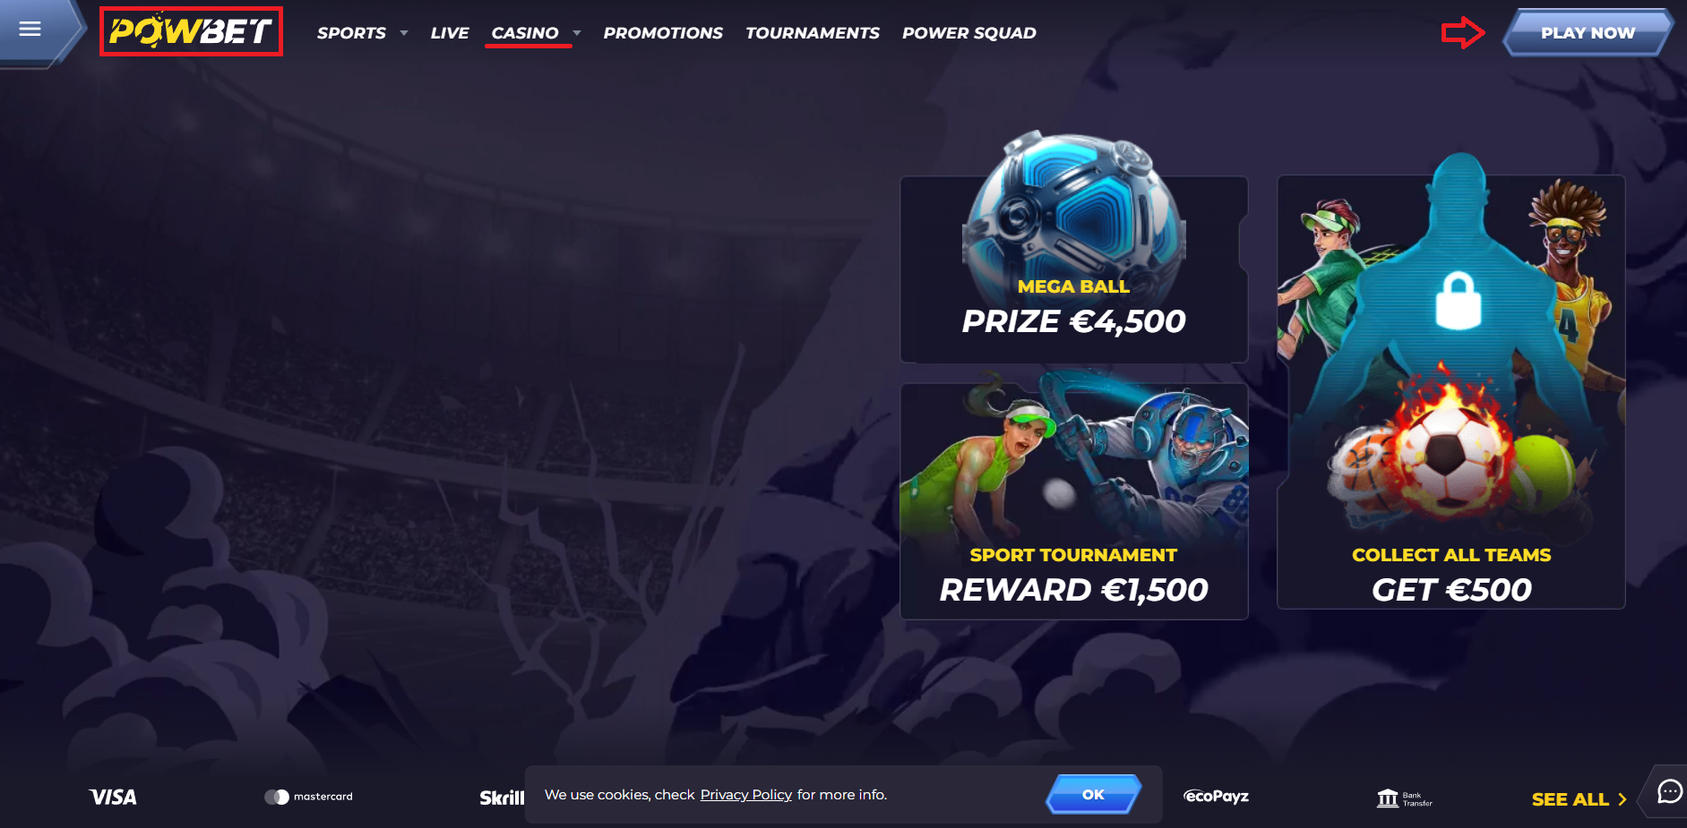
Task: Click the See All chevron arrow
Action: click(x=1622, y=799)
